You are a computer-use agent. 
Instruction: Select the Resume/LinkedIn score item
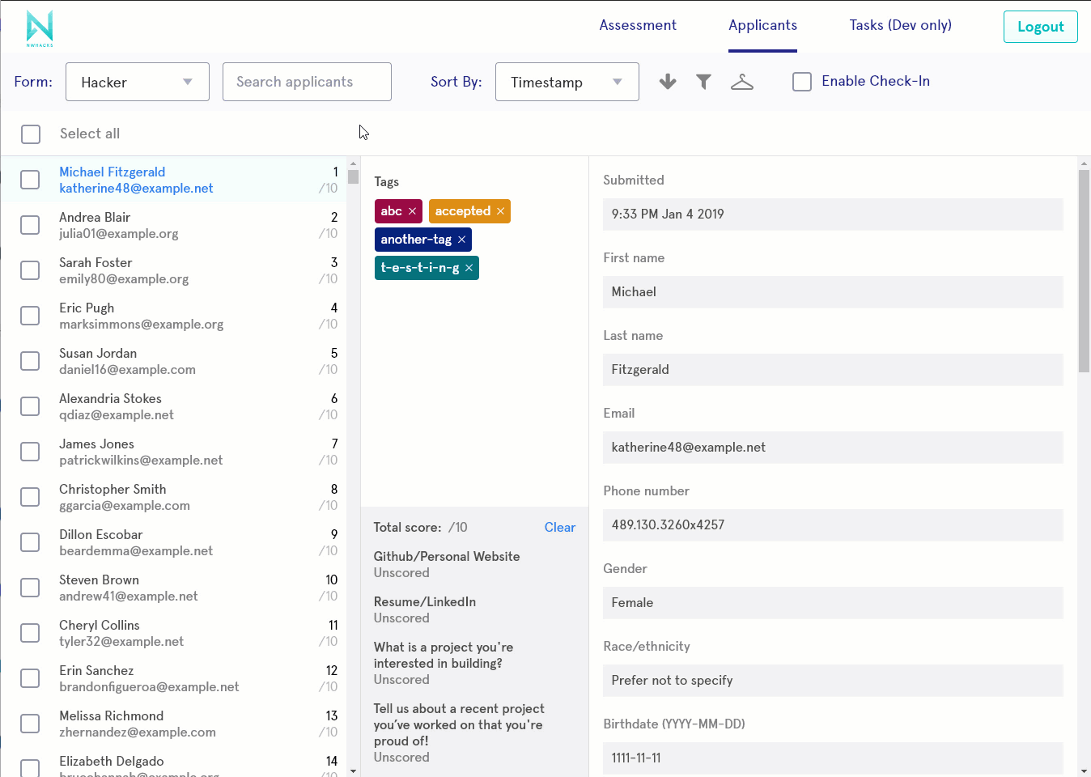point(474,610)
